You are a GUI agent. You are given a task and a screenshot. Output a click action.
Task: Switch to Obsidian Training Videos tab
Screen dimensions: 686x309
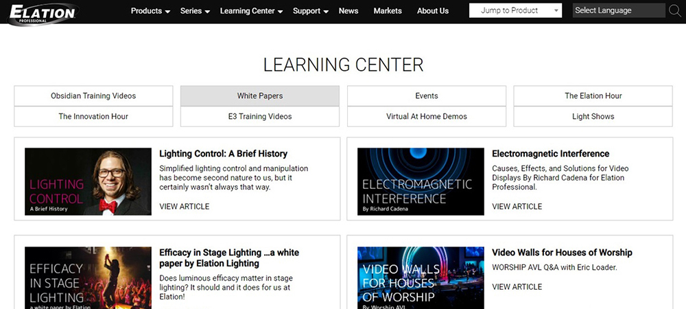[x=93, y=96]
